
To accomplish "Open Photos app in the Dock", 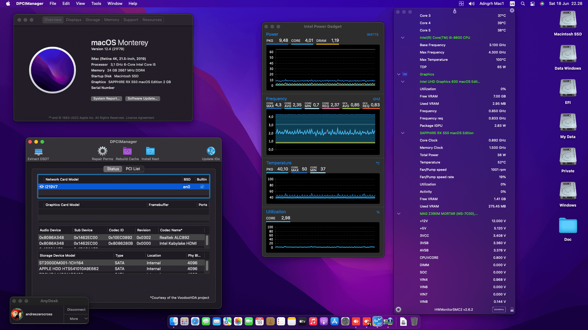I will coord(238,321).
